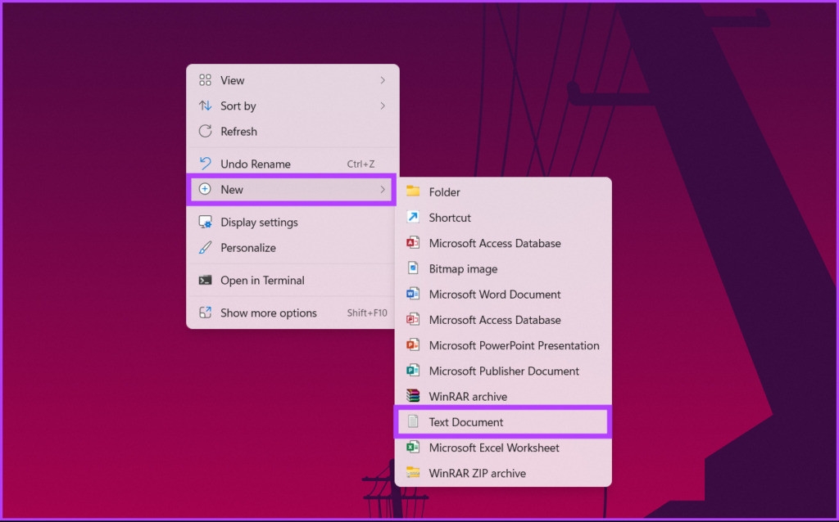Viewport: 839px width, 522px height.
Task: Click the Personalize brush icon
Action: (x=205, y=247)
